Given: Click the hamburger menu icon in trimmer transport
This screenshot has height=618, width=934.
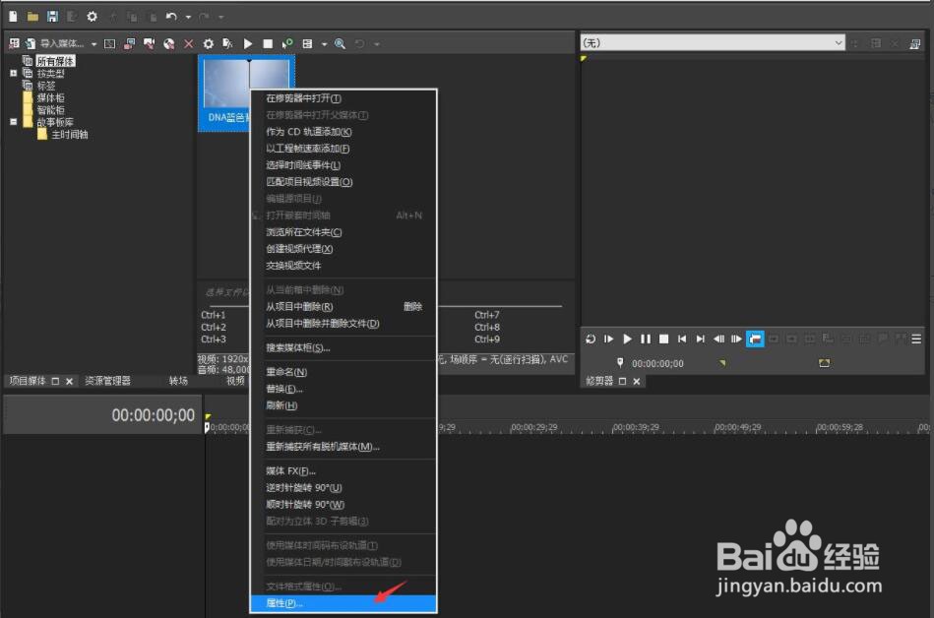Looking at the screenshot, I should (914, 339).
